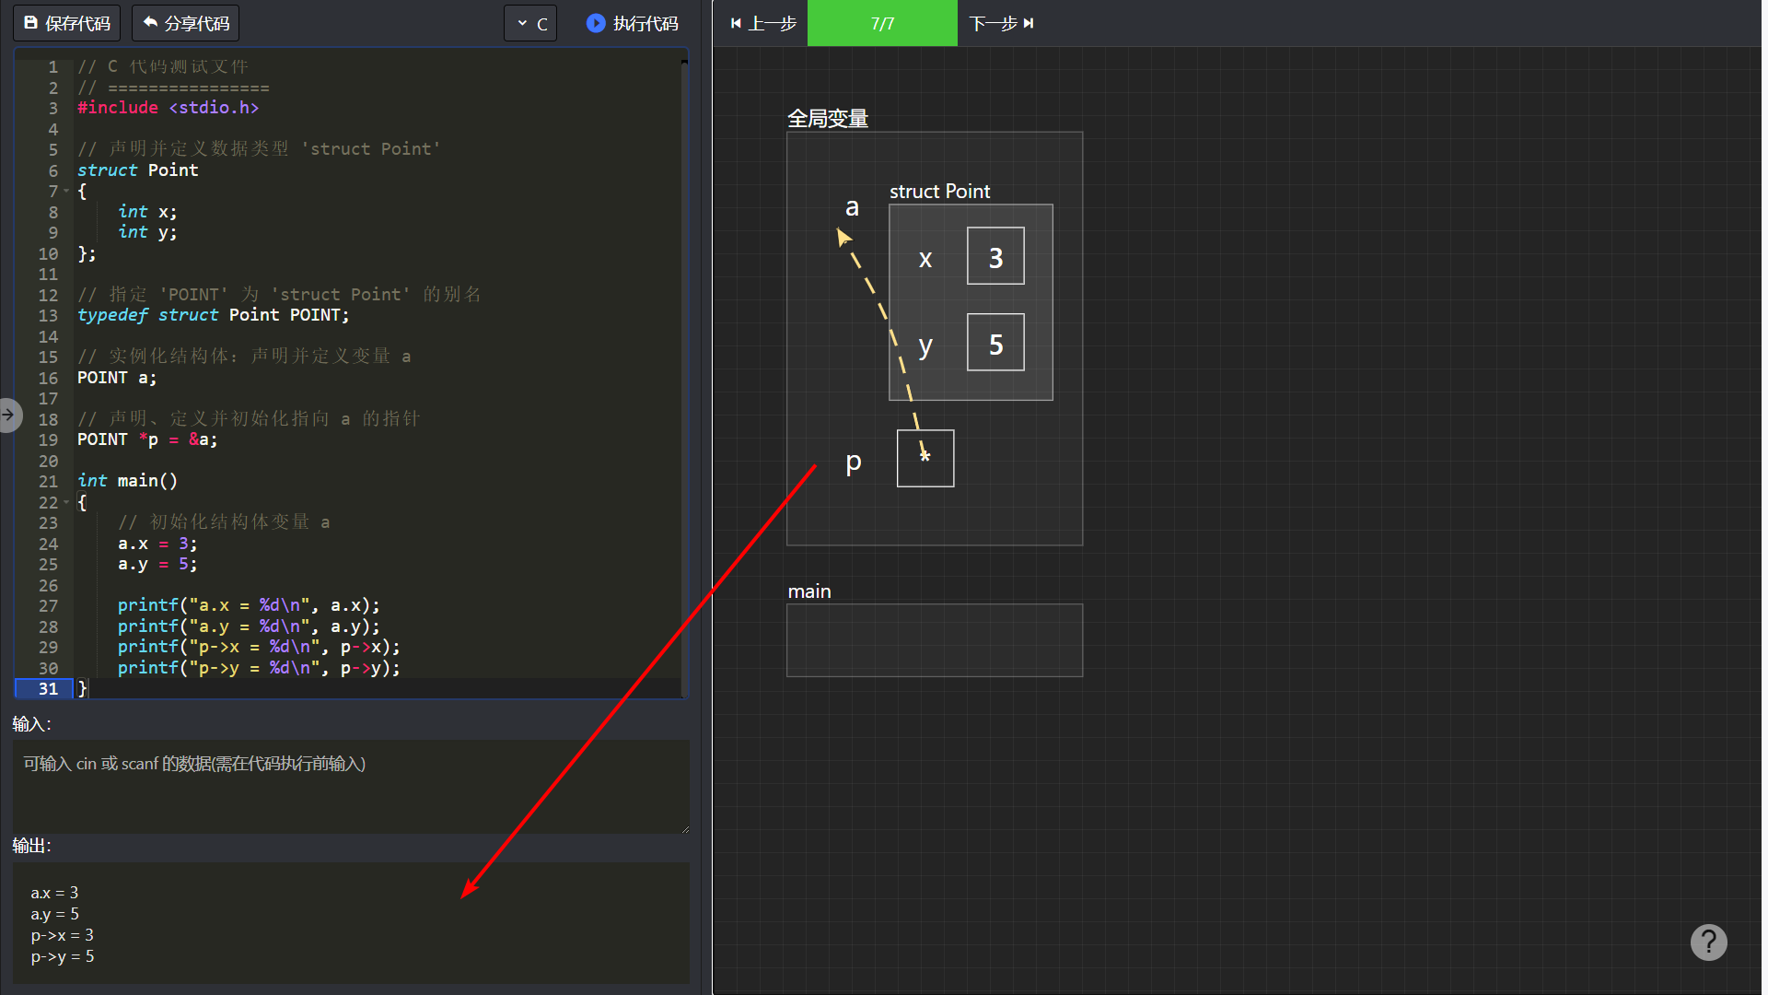
Task: Click the value box of x showing 3
Action: pyautogui.click(x=995, y=256)
